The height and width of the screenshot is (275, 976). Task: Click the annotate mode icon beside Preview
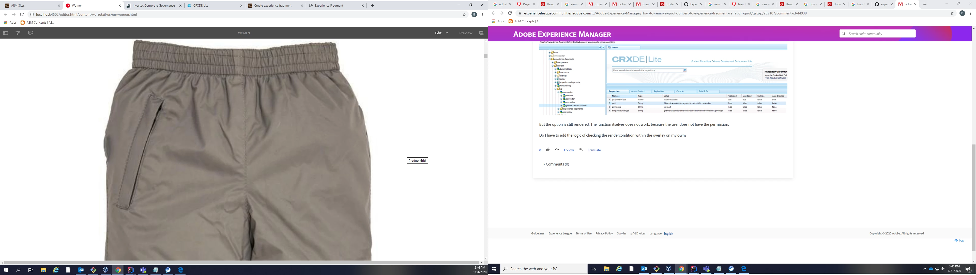[481, 33]
